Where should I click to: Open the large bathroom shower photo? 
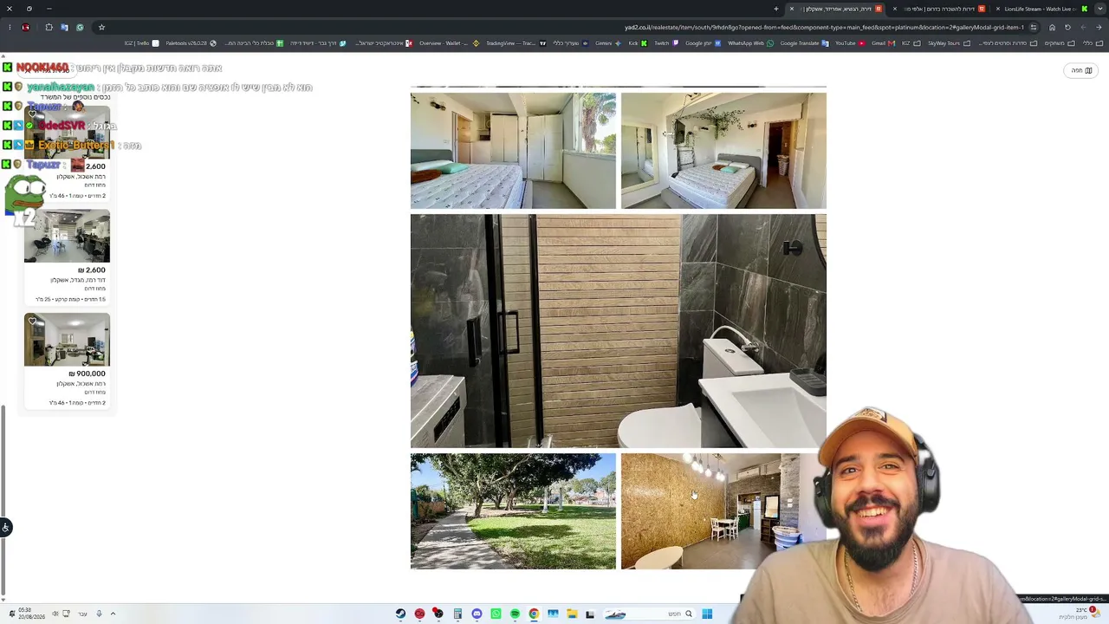tap(619, 331)
